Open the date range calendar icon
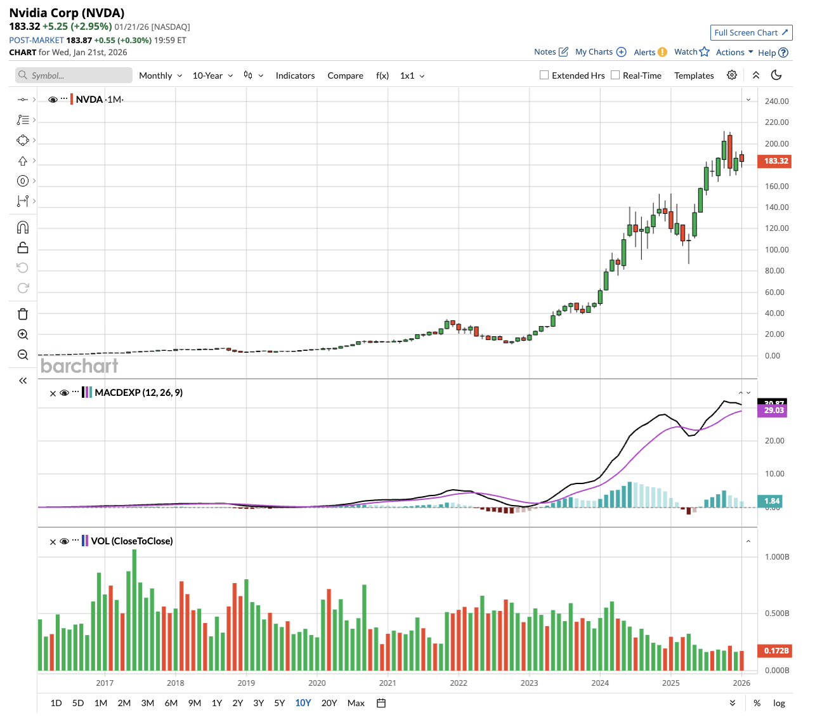The height and width of the screenshot is (722, 822). 381,703
